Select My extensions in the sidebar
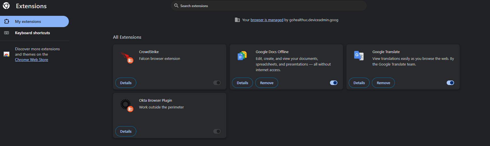This screenshot has height=146, width=490. pyautogui.click(x=34, y=21)
